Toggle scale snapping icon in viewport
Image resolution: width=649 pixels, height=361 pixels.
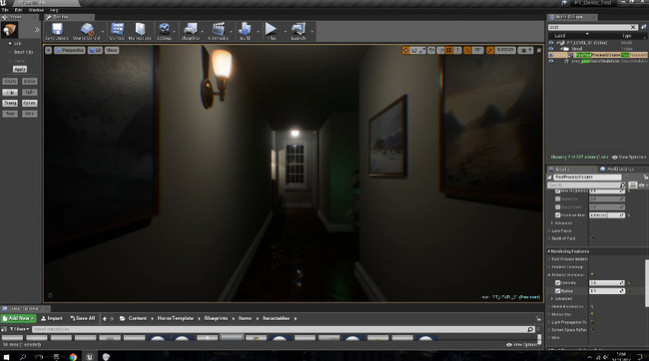tap(490, 50)
